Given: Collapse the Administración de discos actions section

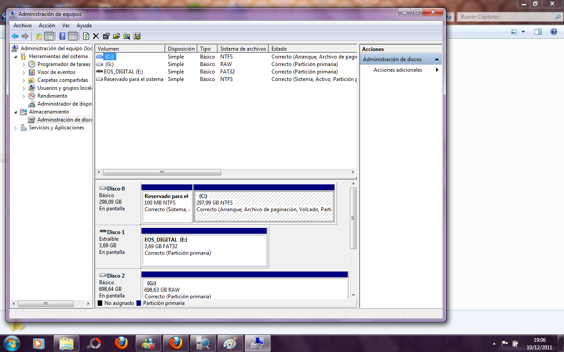Looking at the screenshot, I should [437, 59].
